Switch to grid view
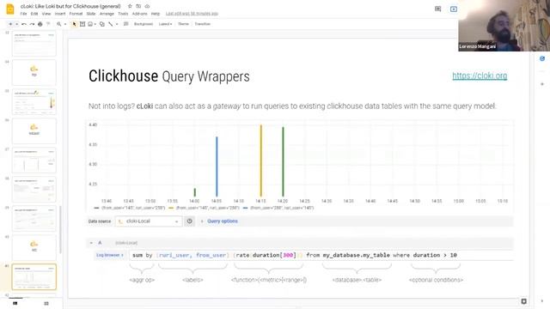The image size is (550, 309). (x=46, y=303)
